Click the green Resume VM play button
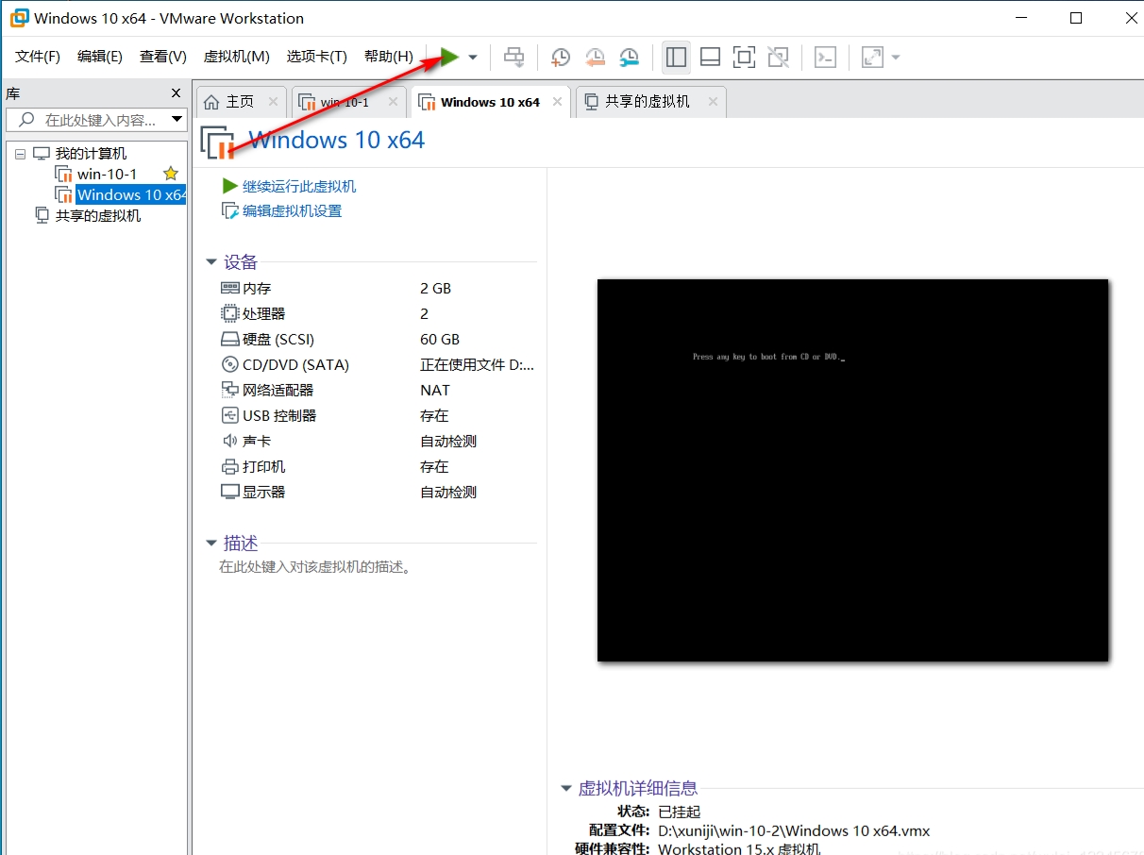This screenshot has height=855, width=1144. pos(450,58)
